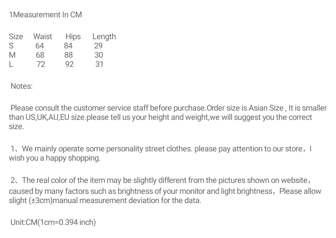Click hips value 88 for size M
Image resolution: width=336 pixels, height=238 pixels.
pyautogui.click(x=68, y=55)
